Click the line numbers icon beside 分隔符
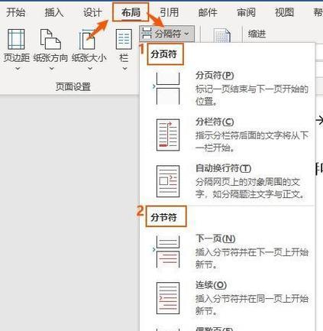The height and width of the screenshot is (331, 323). (222, 35)
